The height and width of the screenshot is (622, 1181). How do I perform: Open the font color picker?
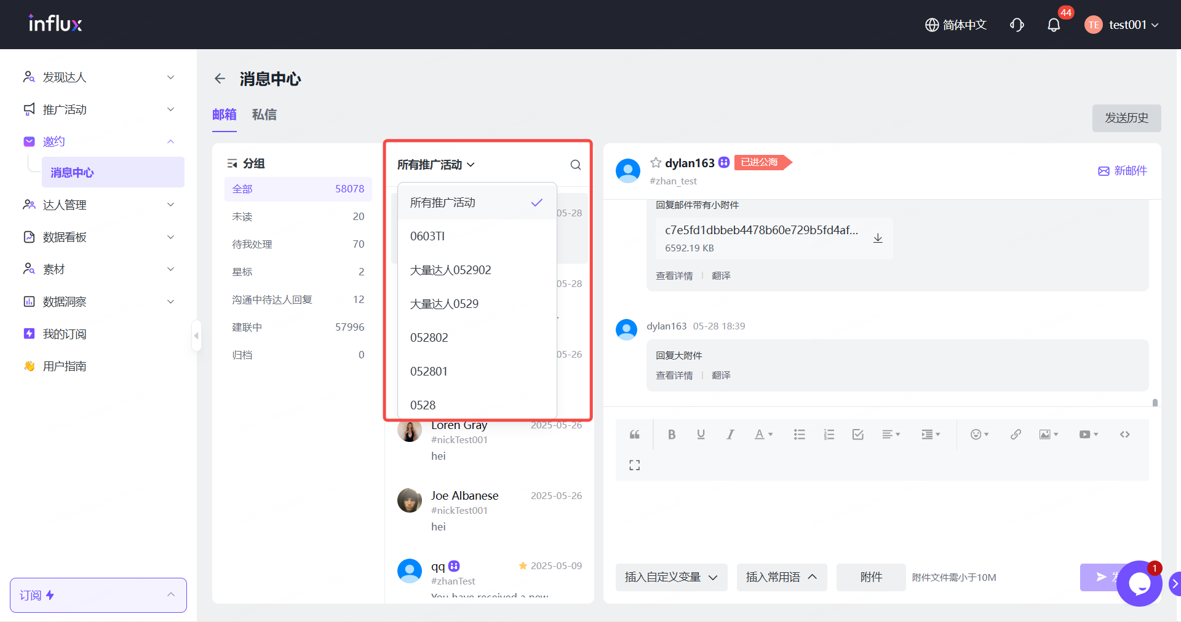763,435
